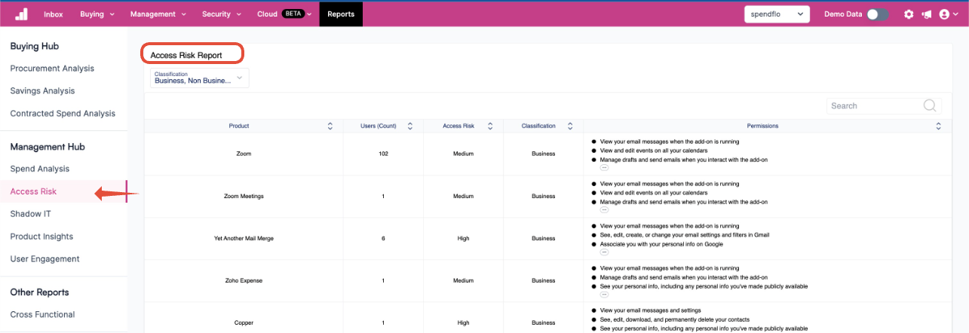Sort by Permissions column arrows

938,126
